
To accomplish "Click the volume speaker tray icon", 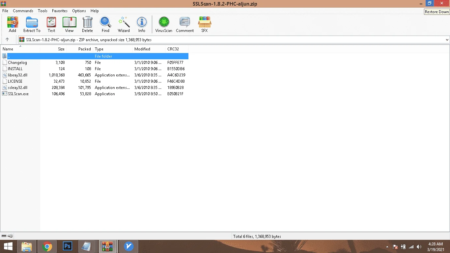I will pos(419,247).
